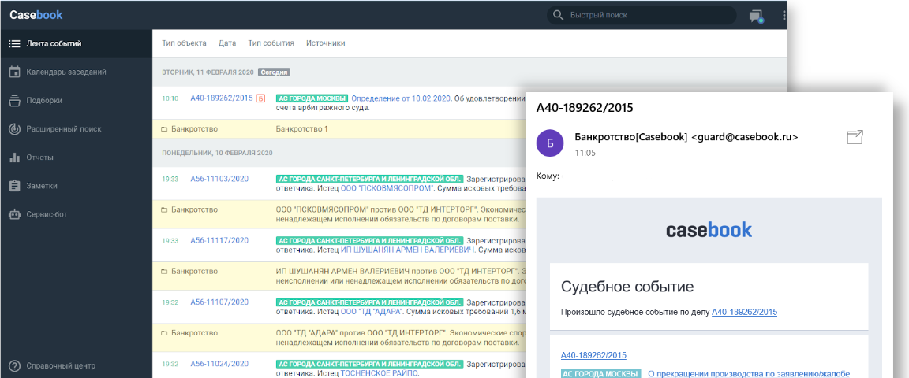Screen dimensions: 909x378
Task: Click the Судебное событие heading in email
Action: 627,286
